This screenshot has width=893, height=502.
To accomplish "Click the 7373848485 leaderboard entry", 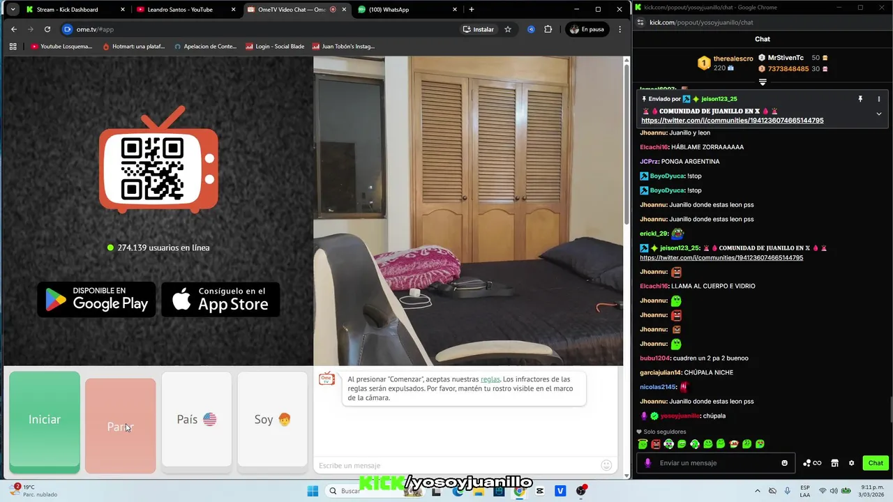I will [x=788, y=69].
